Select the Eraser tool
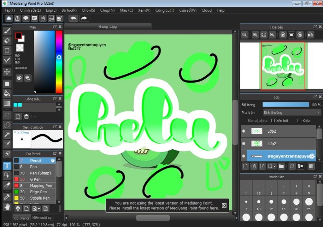The height and width of the screenshot is (227, 323). [7, 41]
